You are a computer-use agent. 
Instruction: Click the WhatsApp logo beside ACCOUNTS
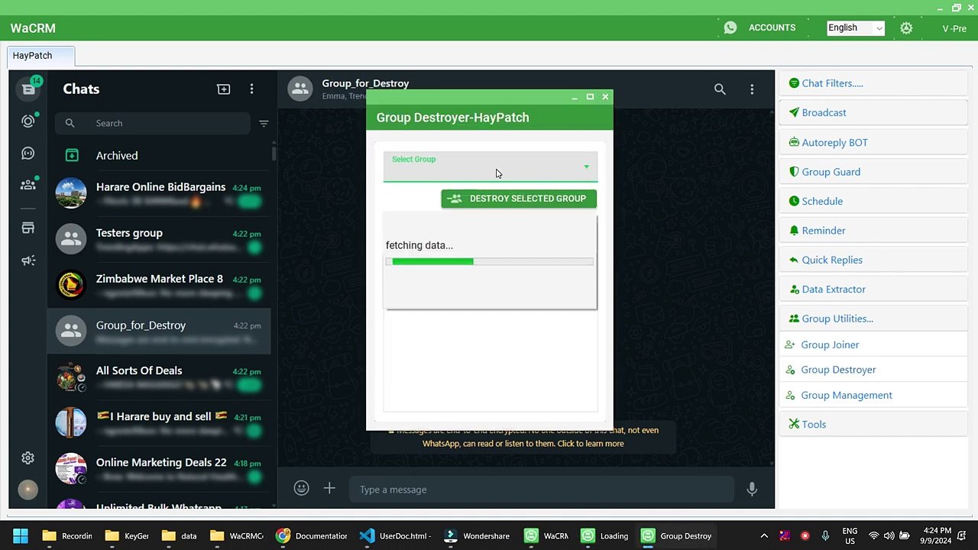[x=730, y=27]
